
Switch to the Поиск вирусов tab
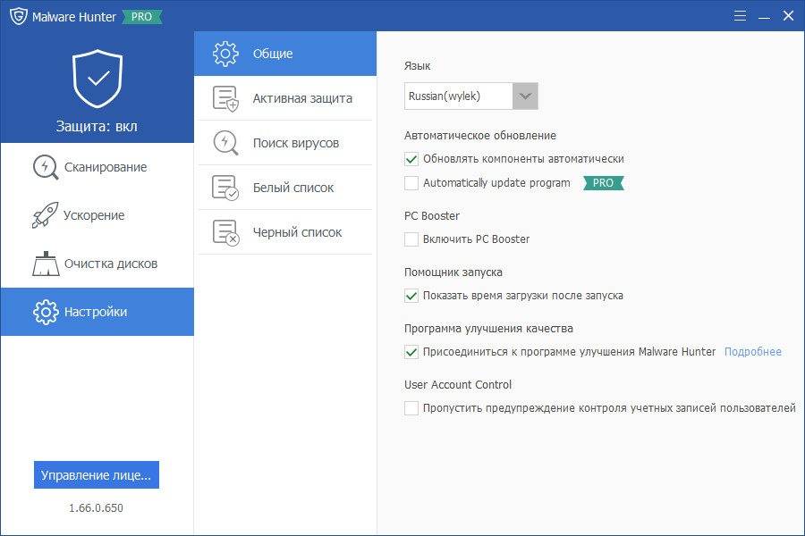[285, 143]
